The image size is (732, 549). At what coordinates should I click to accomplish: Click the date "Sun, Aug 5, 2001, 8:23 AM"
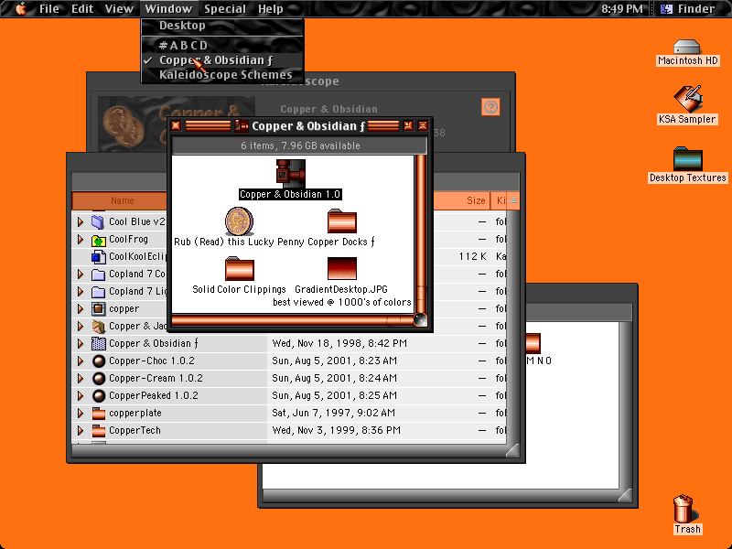[334, 361]
